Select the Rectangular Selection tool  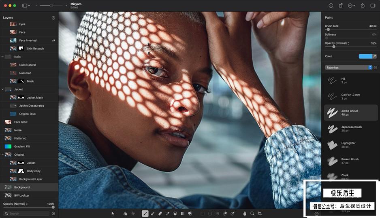tap(203, 214)
